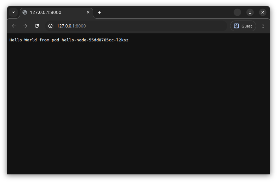Close the browser window
Screen dimensions: 277x182
click(x=263, y=12)
